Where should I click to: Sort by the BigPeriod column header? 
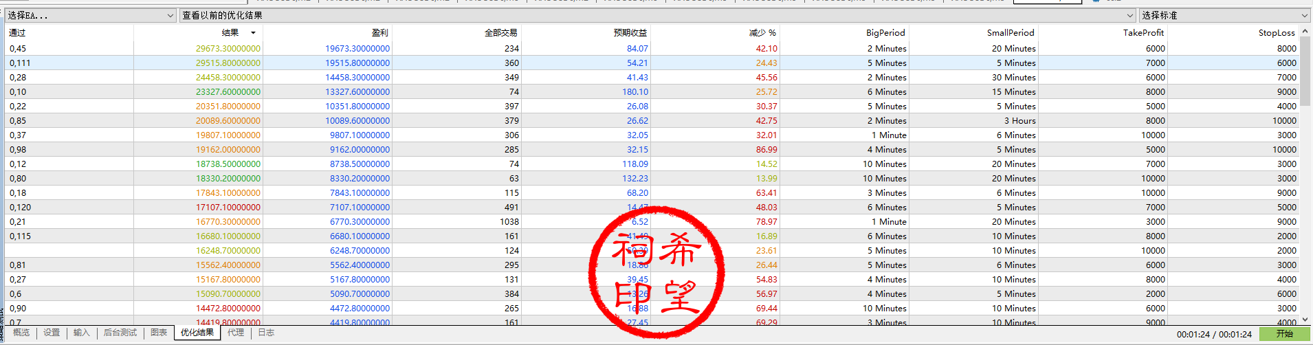885,33
